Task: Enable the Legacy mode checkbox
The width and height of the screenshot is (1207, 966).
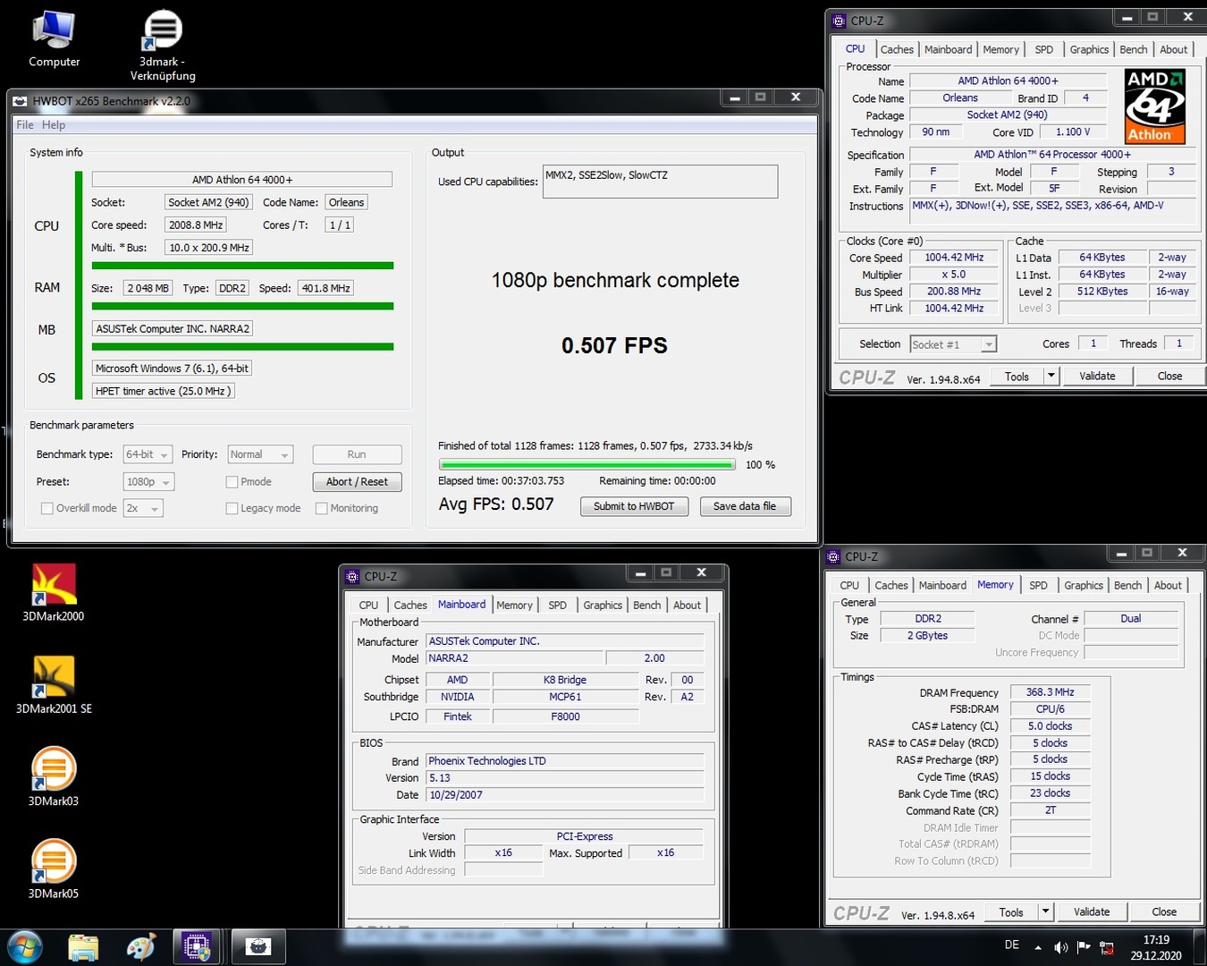Action: point(232,508)
